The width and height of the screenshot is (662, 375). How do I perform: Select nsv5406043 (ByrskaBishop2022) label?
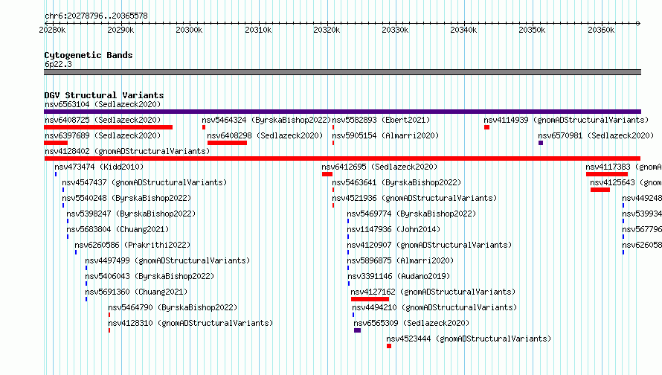click(x=150, y=276)
